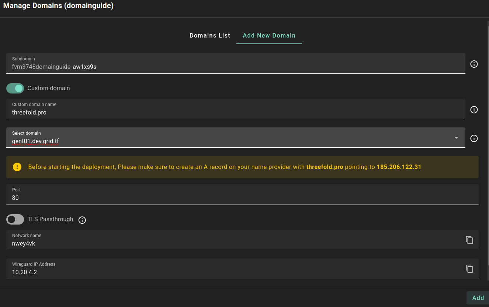Select the Add New Domain tab
The image size is (489, 307).
tap(269, 36)
